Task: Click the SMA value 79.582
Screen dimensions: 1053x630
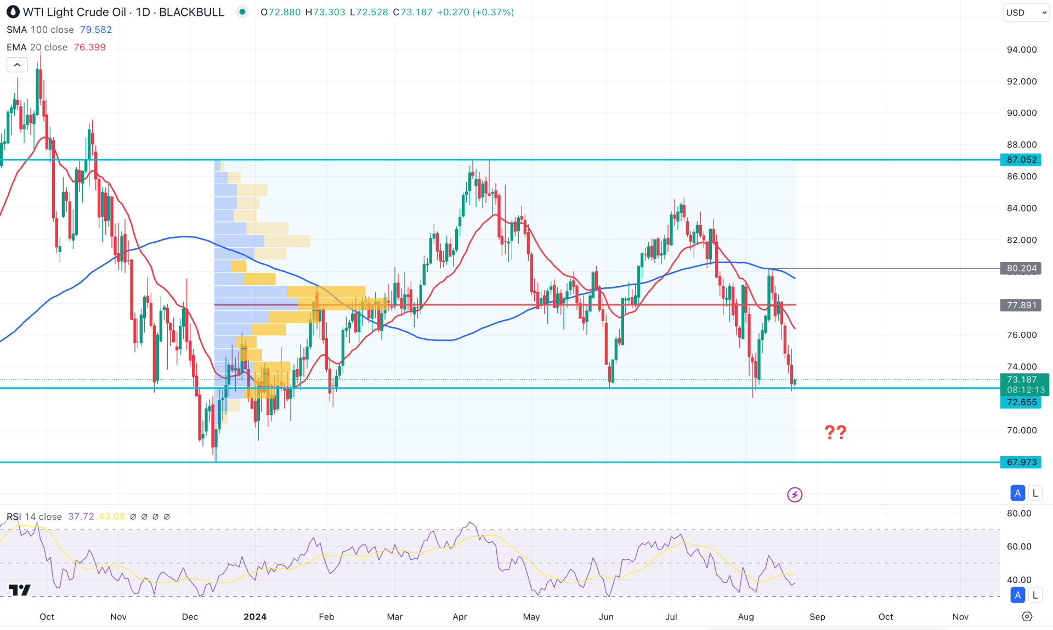Action: tap(96, 30)
